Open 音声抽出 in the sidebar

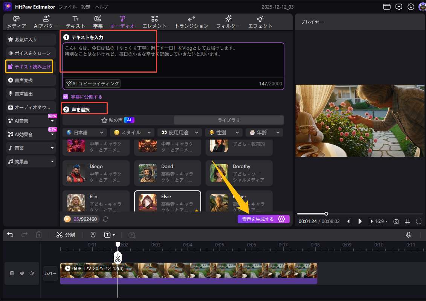(29, 93)
